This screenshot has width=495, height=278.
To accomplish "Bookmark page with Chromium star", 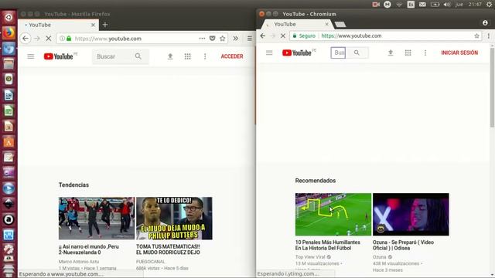I will coord(476,36).
